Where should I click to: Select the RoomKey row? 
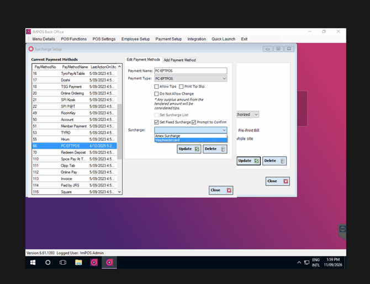tap(75, 113)
